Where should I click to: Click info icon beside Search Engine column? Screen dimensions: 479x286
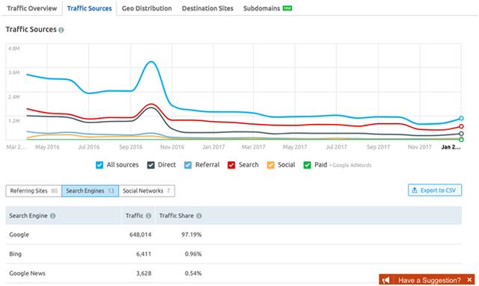[x=53, y=216]
